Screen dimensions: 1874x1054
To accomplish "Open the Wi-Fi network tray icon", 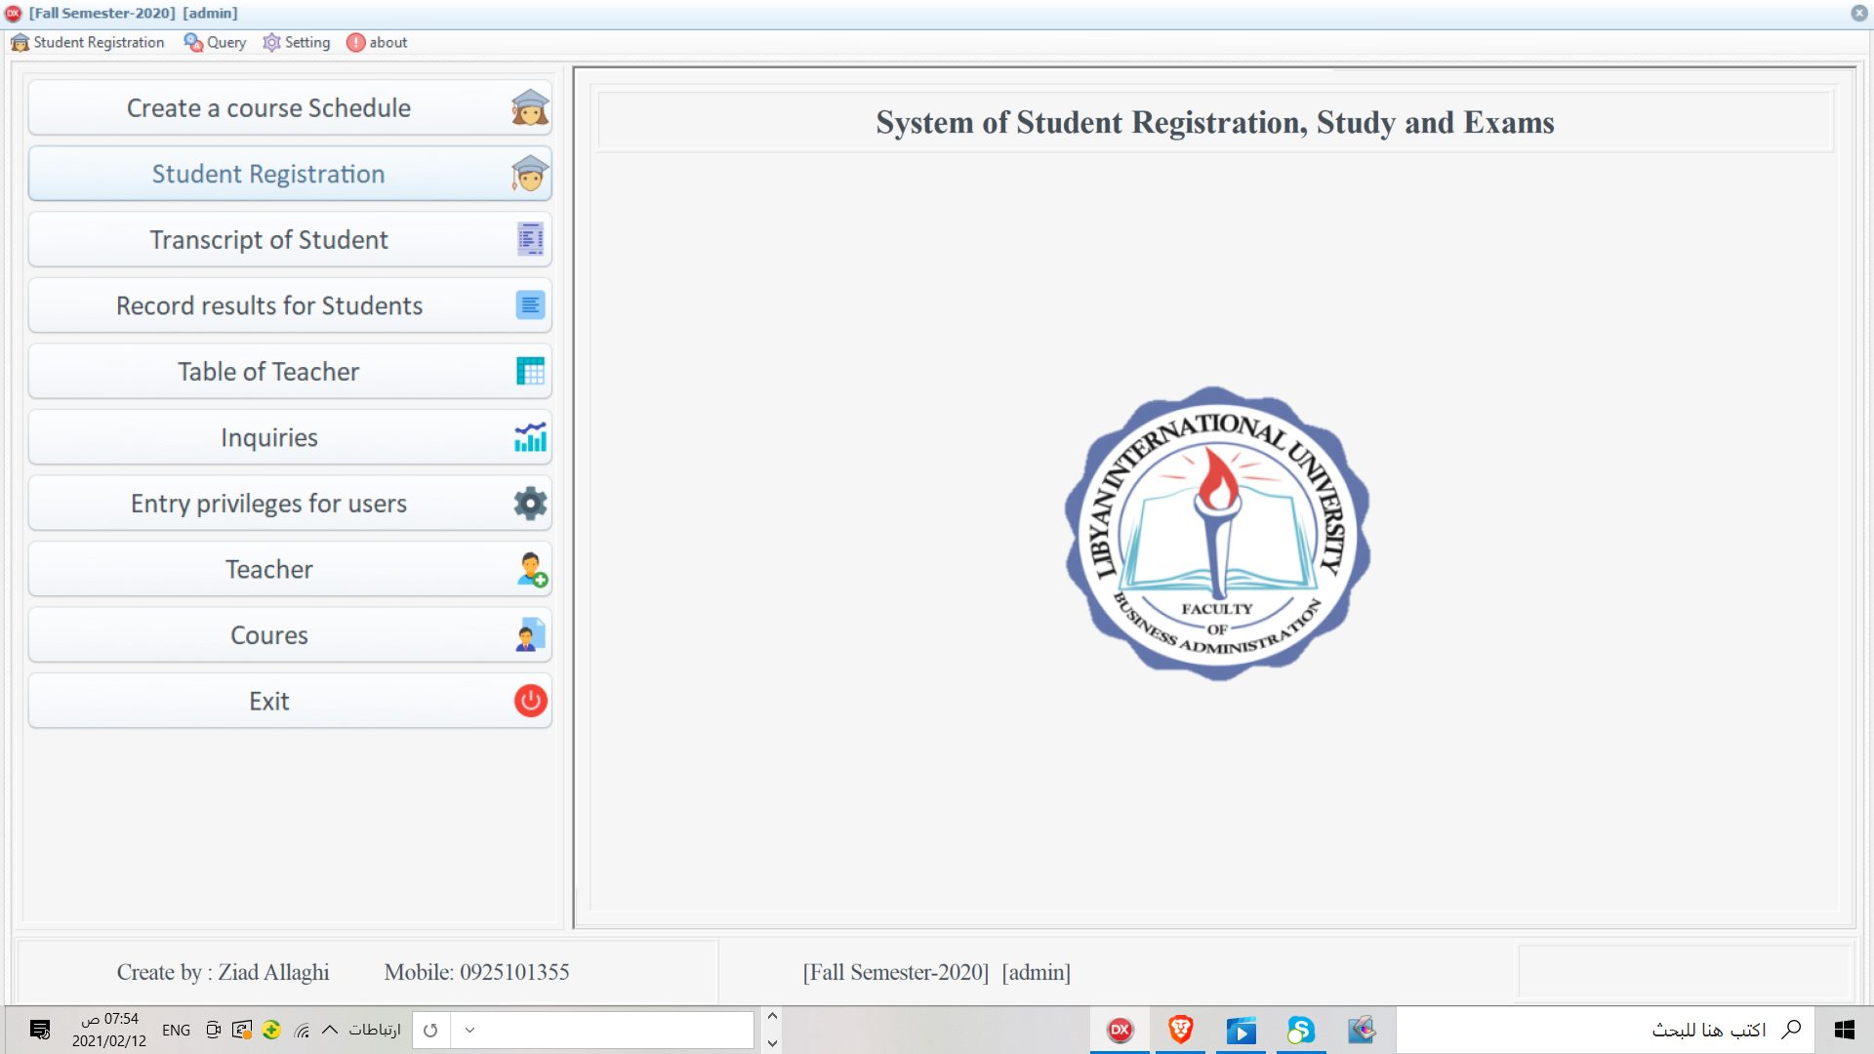I will click(302, 1030).
